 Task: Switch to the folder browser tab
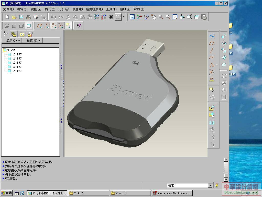point(14,34)
